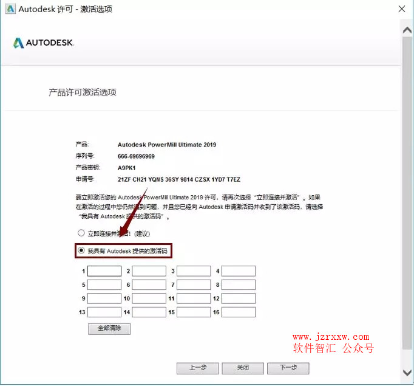This screenshot has width=414, height=386.
Task: Click the product key A9PK1
Action: 126,168
